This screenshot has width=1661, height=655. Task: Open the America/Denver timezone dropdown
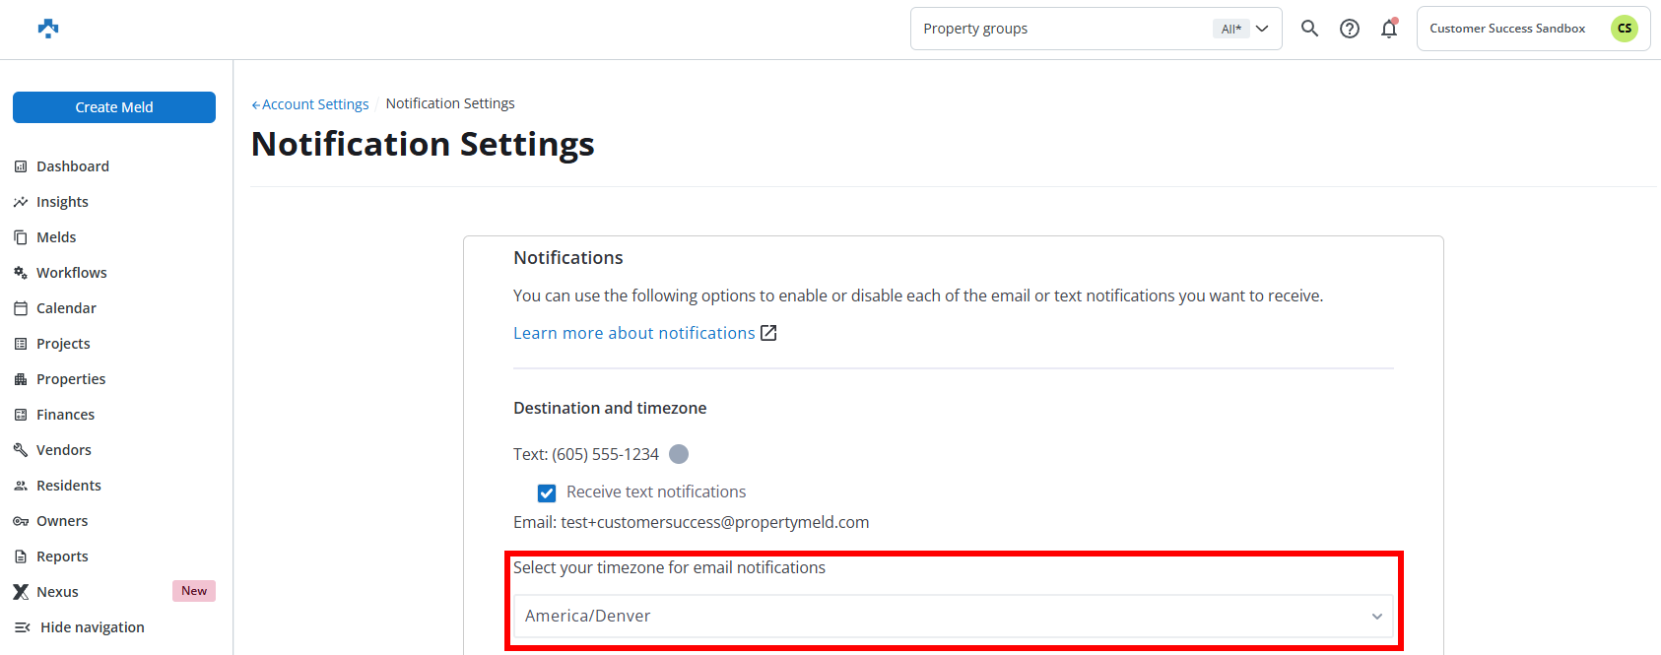[x=953, y=616]
